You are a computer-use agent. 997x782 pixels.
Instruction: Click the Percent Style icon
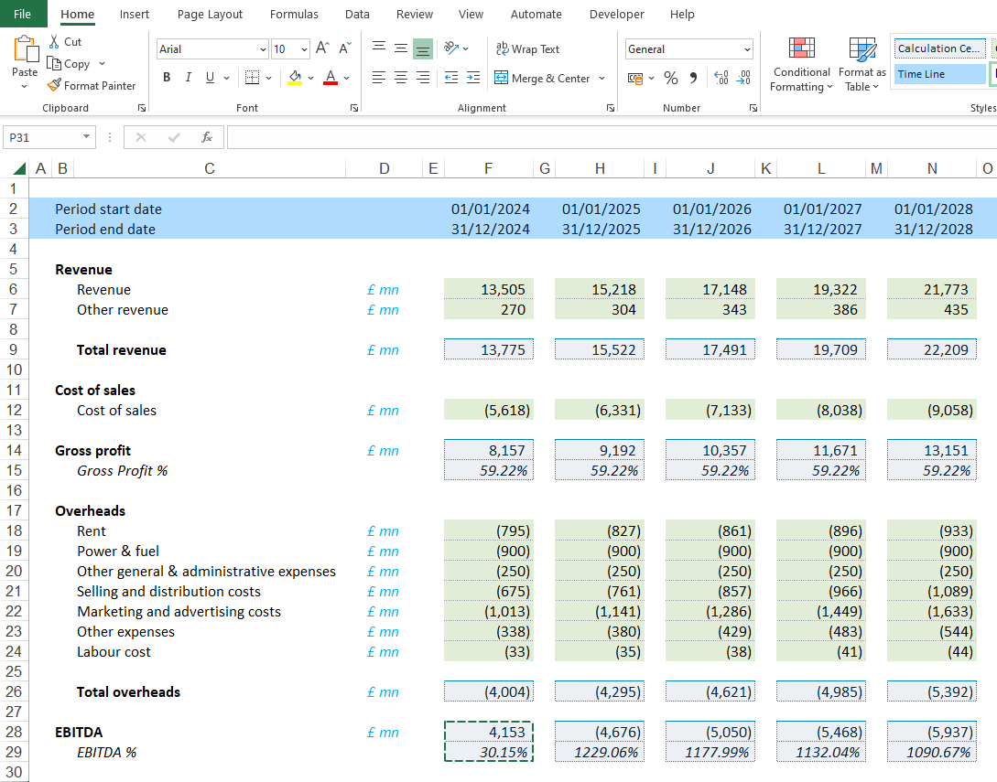(671, 79)
